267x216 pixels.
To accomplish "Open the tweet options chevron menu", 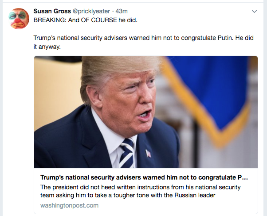I will (254, 12).
